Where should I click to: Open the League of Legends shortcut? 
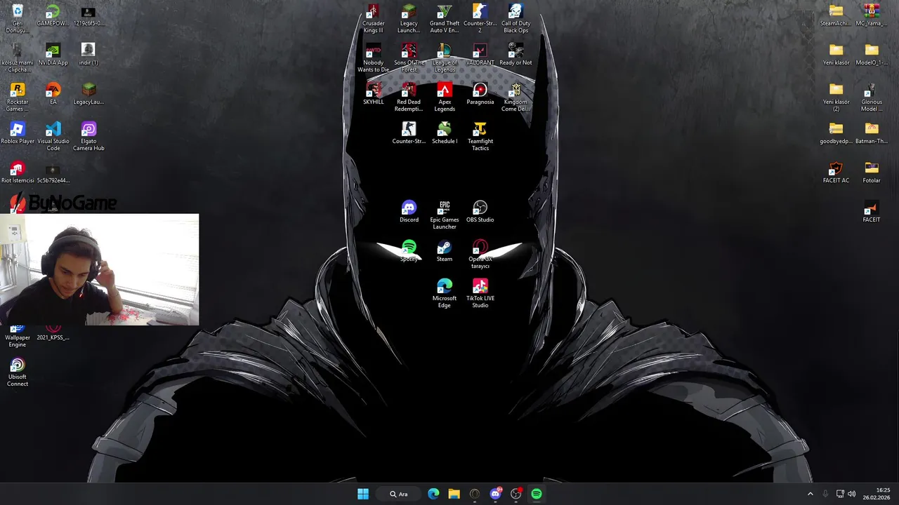coord(445,58)
